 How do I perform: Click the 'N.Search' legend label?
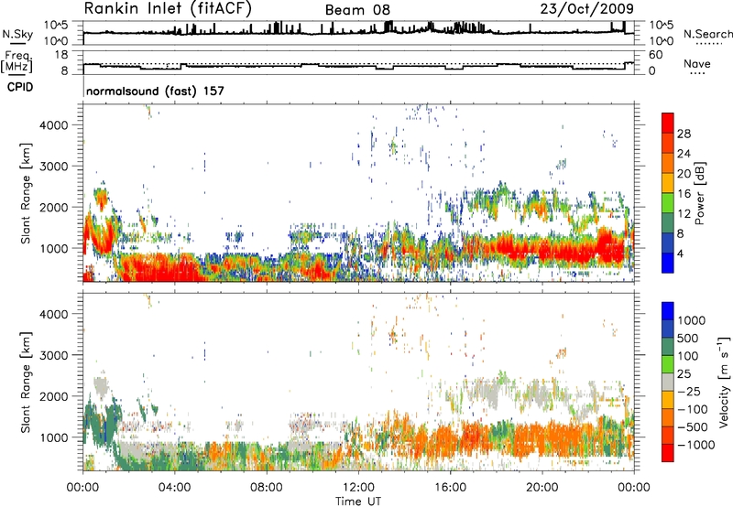coord(707,34)
